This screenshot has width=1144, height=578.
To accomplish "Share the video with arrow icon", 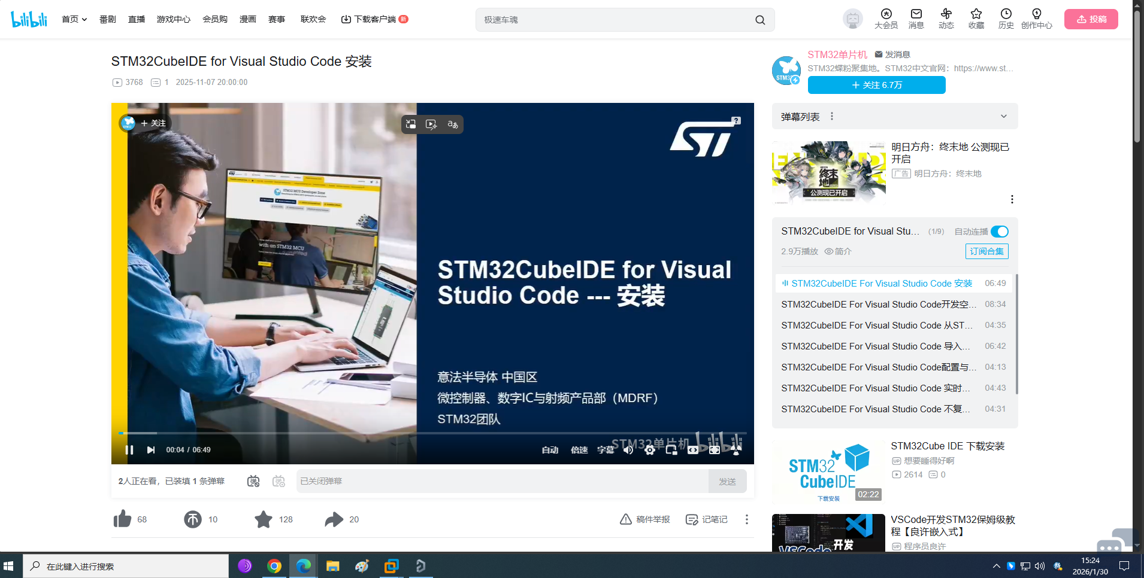I will coord(334,519).
